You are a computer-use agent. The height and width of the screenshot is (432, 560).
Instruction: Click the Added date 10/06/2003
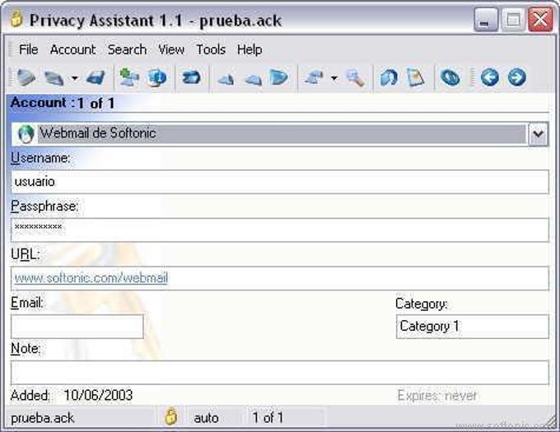(98, 395)
